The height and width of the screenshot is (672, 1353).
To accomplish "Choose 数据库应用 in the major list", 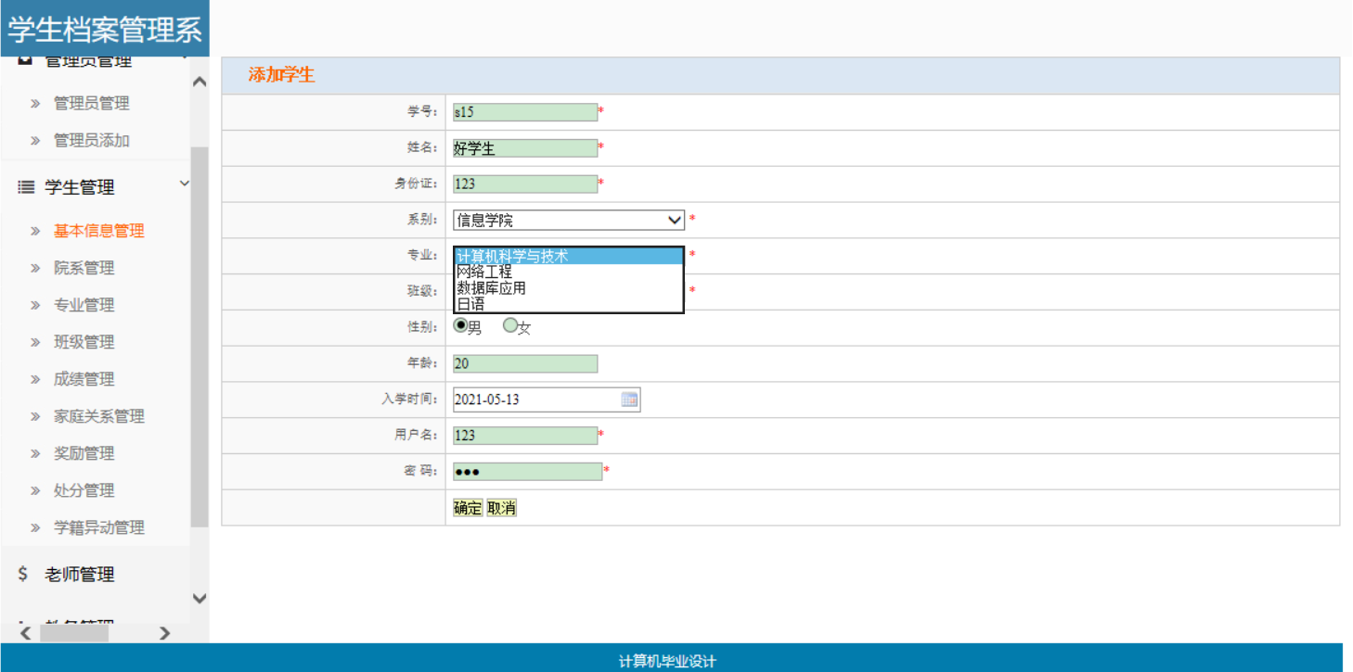I will coord(569,288).
